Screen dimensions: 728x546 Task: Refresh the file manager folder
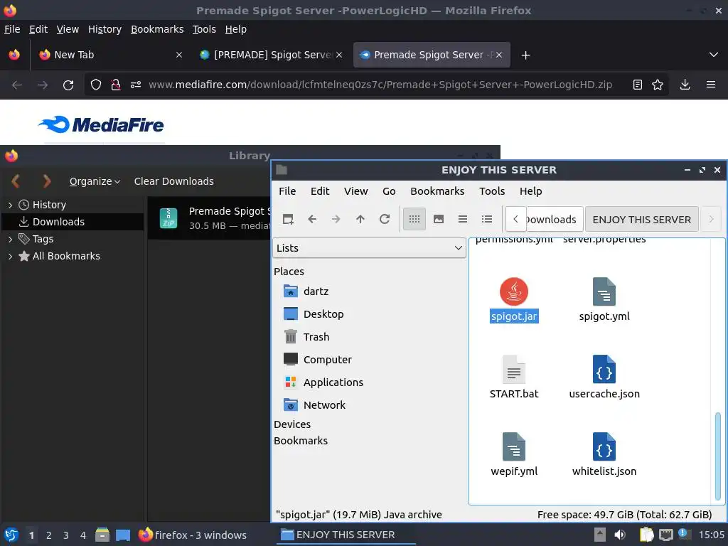tap(385, 219)
